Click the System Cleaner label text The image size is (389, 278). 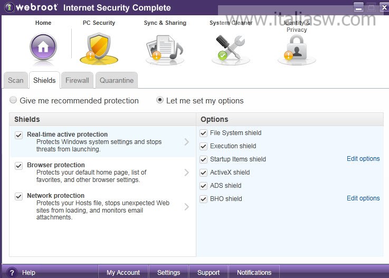click(x=231, y=23)
